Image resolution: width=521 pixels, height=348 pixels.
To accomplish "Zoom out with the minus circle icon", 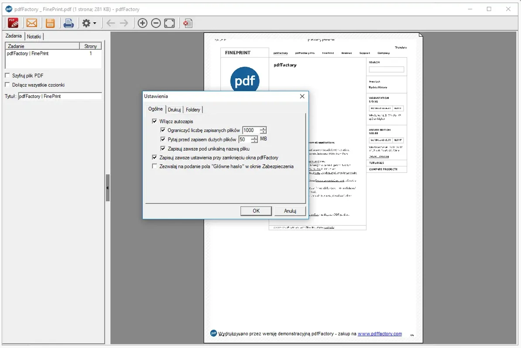I will pyautogui.click(x=156, y=23).
